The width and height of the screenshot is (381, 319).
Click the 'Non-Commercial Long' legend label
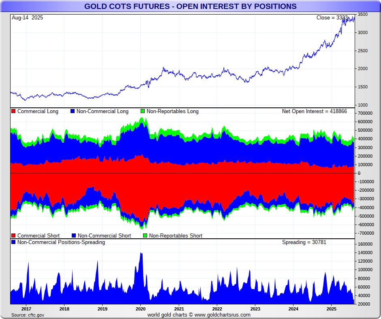click(103, 111)
